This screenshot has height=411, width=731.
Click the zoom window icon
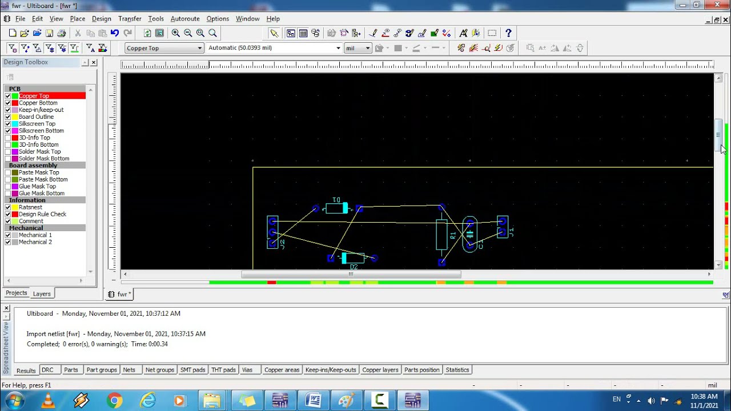[200, 33]
